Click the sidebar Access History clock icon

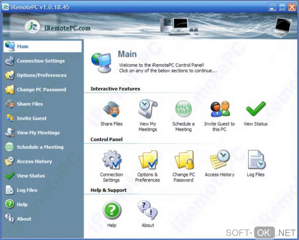(x=10, y=161)
